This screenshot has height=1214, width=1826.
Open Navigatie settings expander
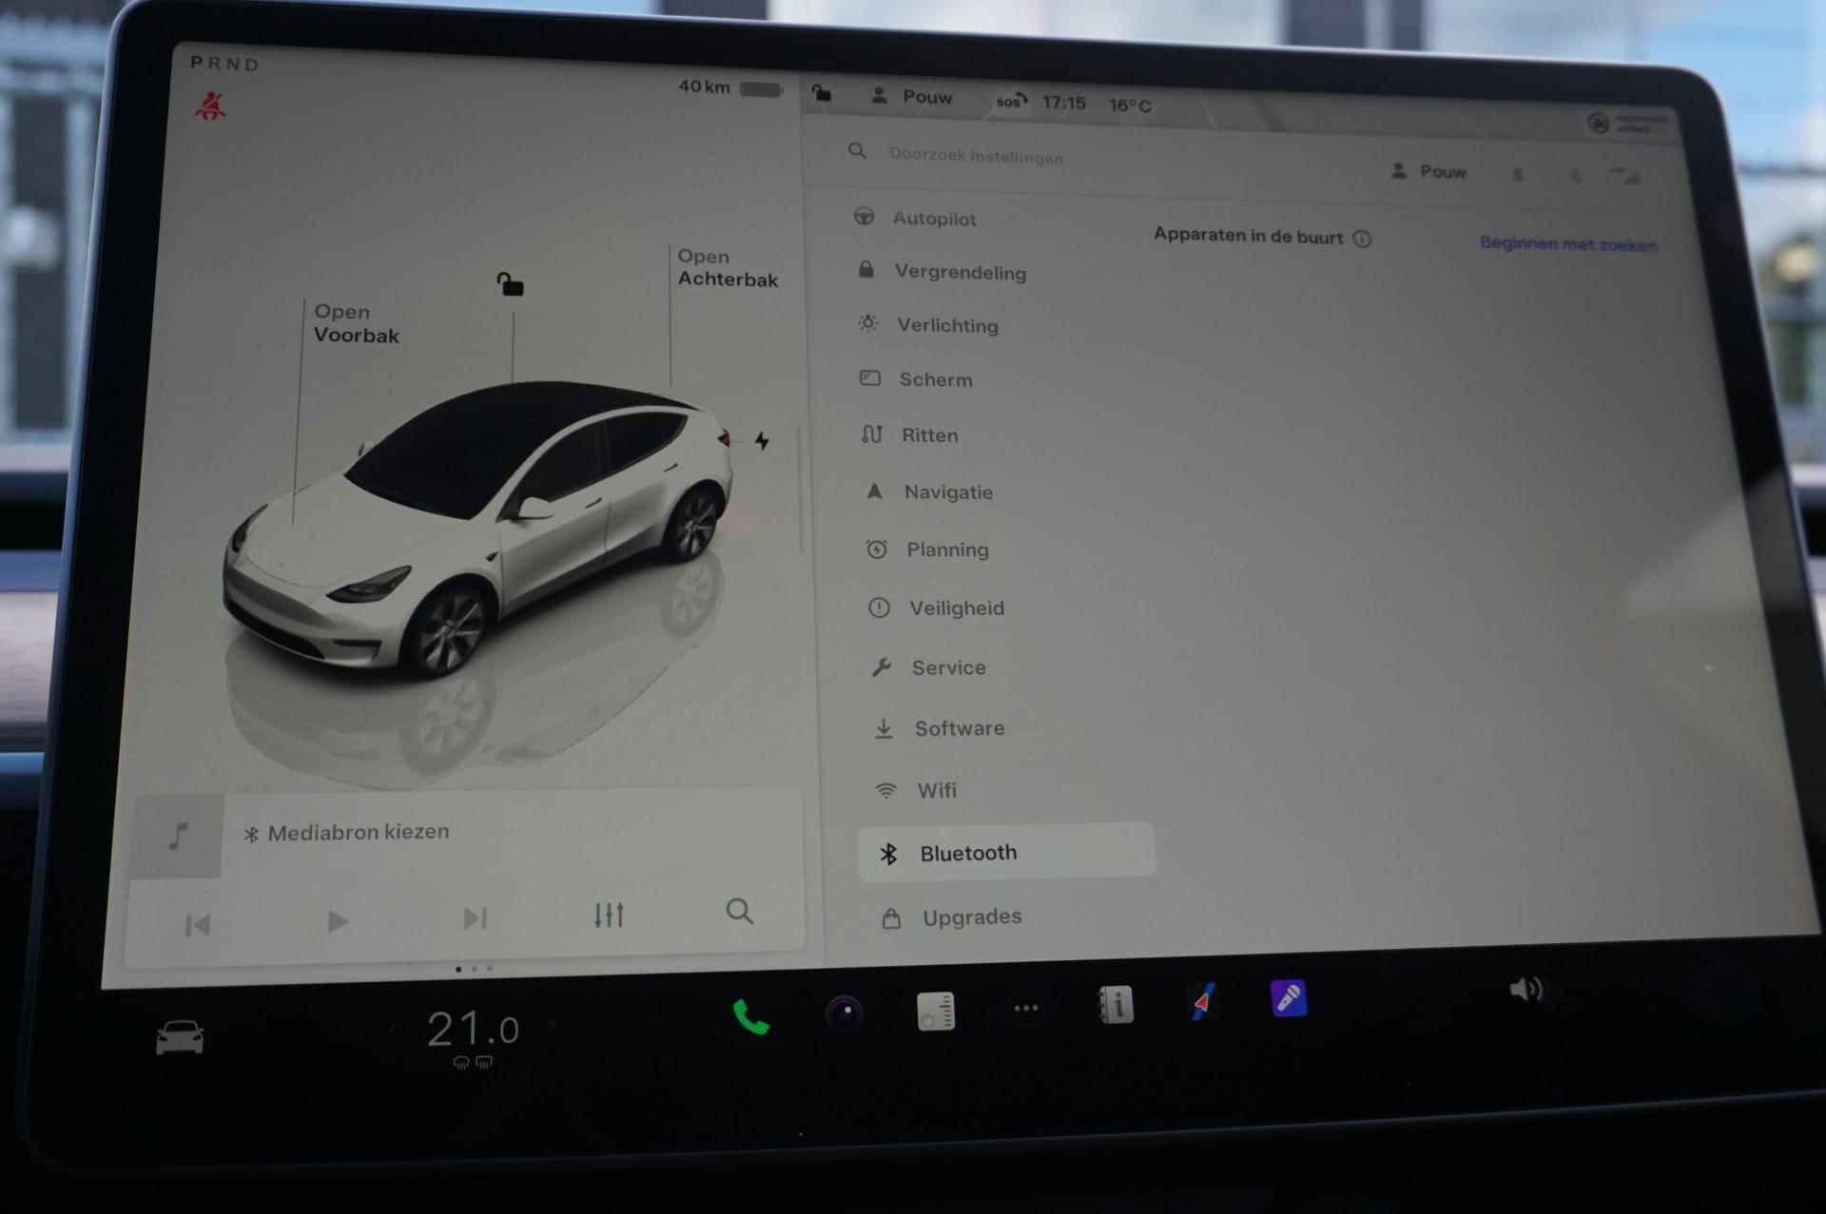pos(949,491)
